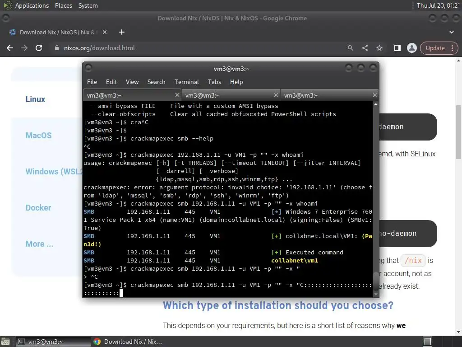Activate vm3@vm3 terminal in taskbar

pyautogui.click(x=53, y=342)
